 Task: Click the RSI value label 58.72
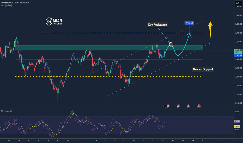point(237,121)
